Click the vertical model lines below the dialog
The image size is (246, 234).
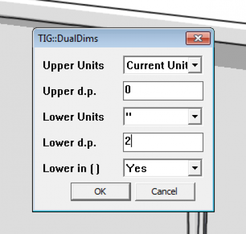click(197, 223)
